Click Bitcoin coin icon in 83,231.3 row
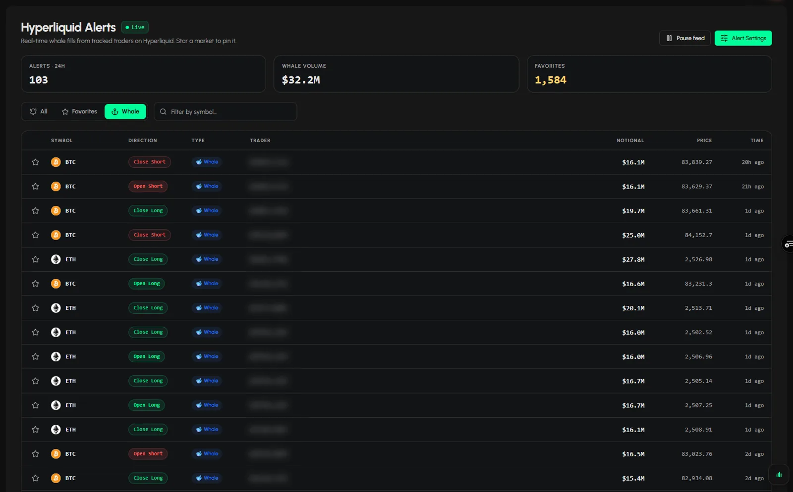 tap(56, 284)
